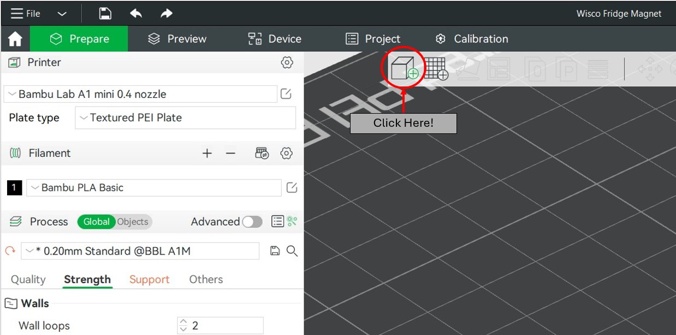
Task: Add a filament with plus icon
Action: pos(207,154)
